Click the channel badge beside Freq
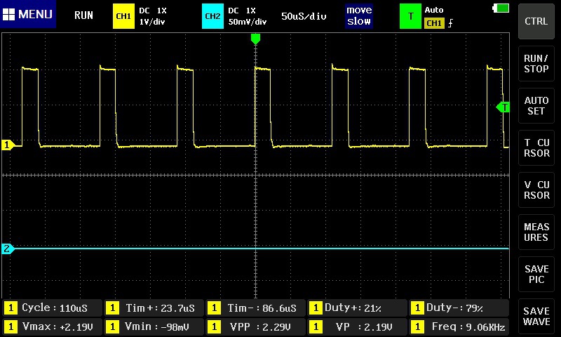Screen dimensions: 561x337 click(417, 326)
